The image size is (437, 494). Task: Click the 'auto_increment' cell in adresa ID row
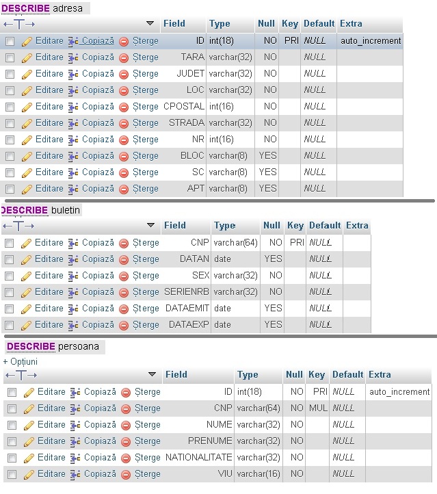pos(371,41)
